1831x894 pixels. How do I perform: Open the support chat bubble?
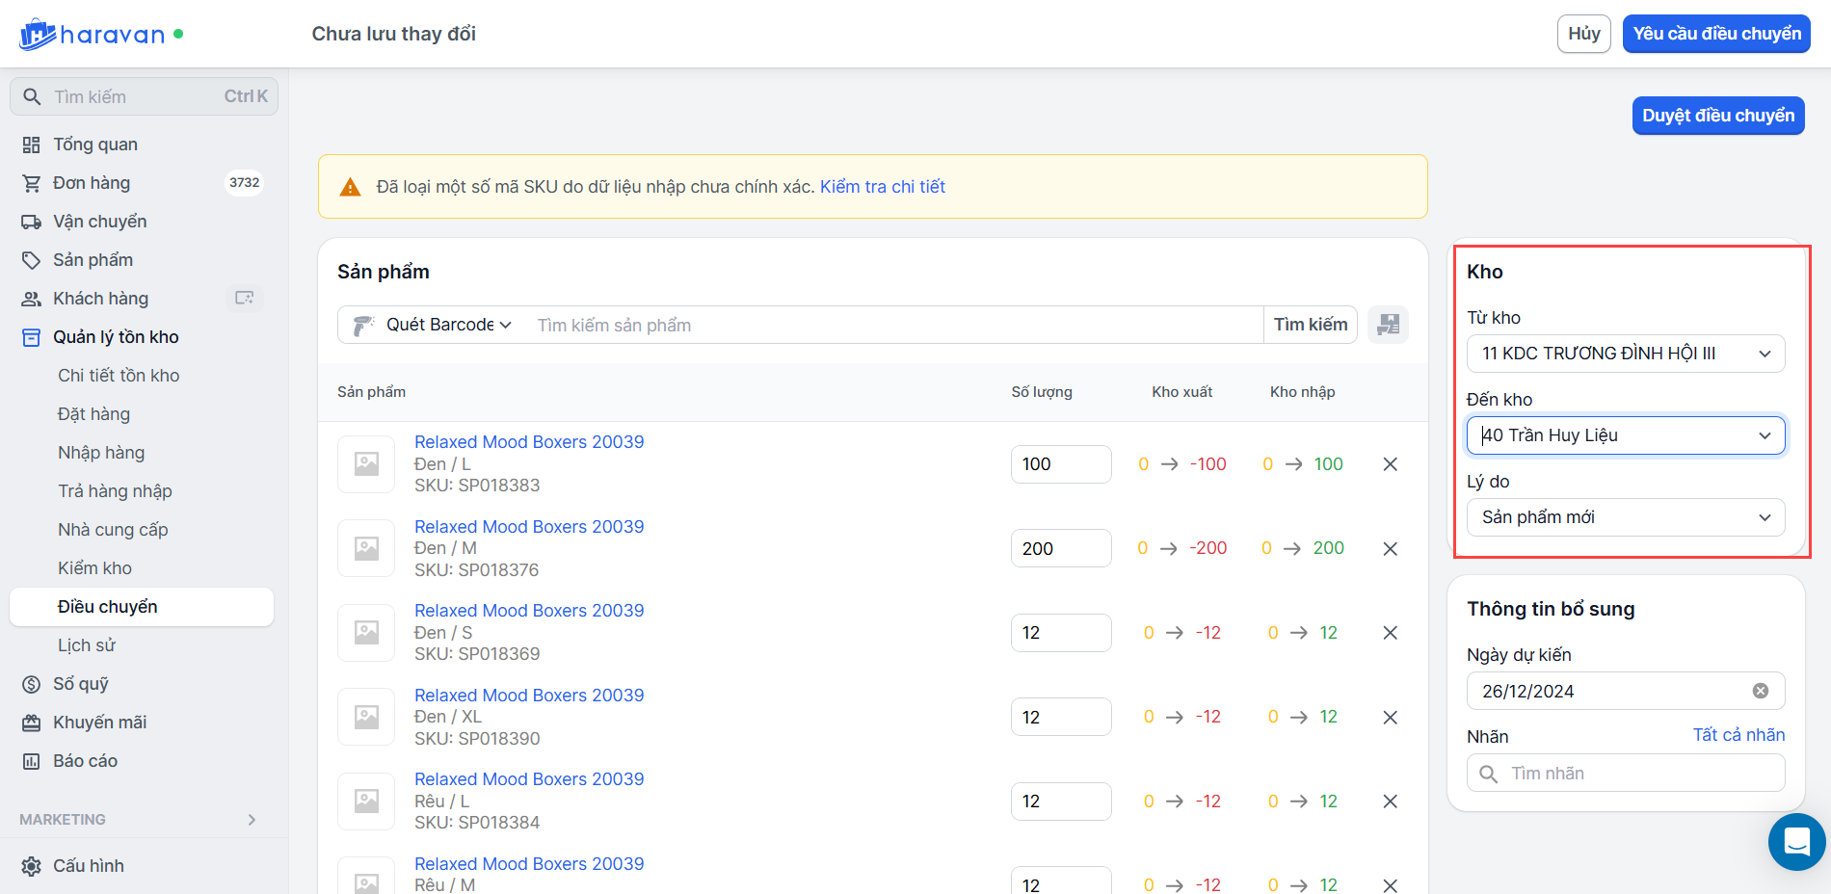pyautogui.click(x=1796, y=842)
